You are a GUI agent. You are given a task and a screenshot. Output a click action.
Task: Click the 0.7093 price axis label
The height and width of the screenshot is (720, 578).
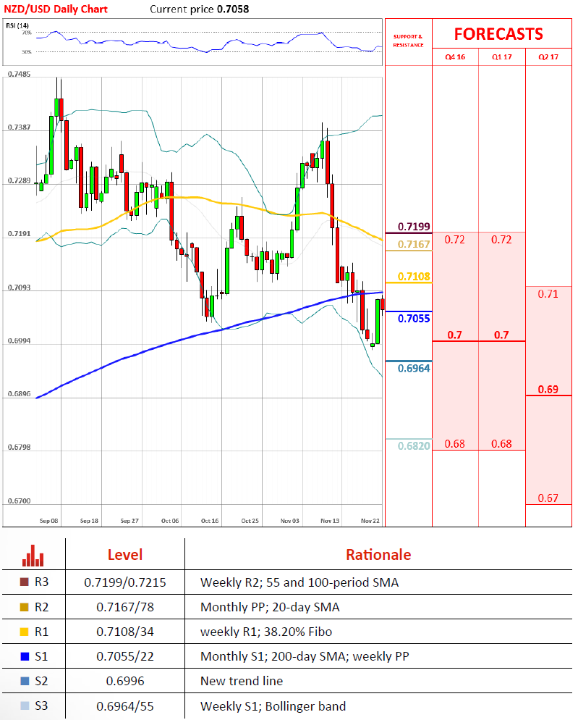click(19, 288)
